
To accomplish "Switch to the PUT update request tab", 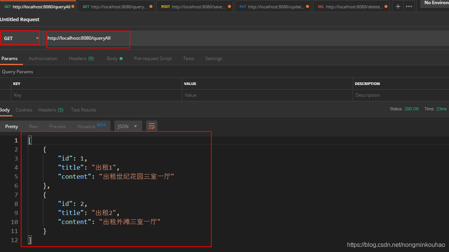I will click(x=272, y=6).
